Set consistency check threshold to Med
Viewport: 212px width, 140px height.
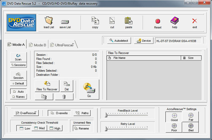pyautogui.click(x=39, y=128)
